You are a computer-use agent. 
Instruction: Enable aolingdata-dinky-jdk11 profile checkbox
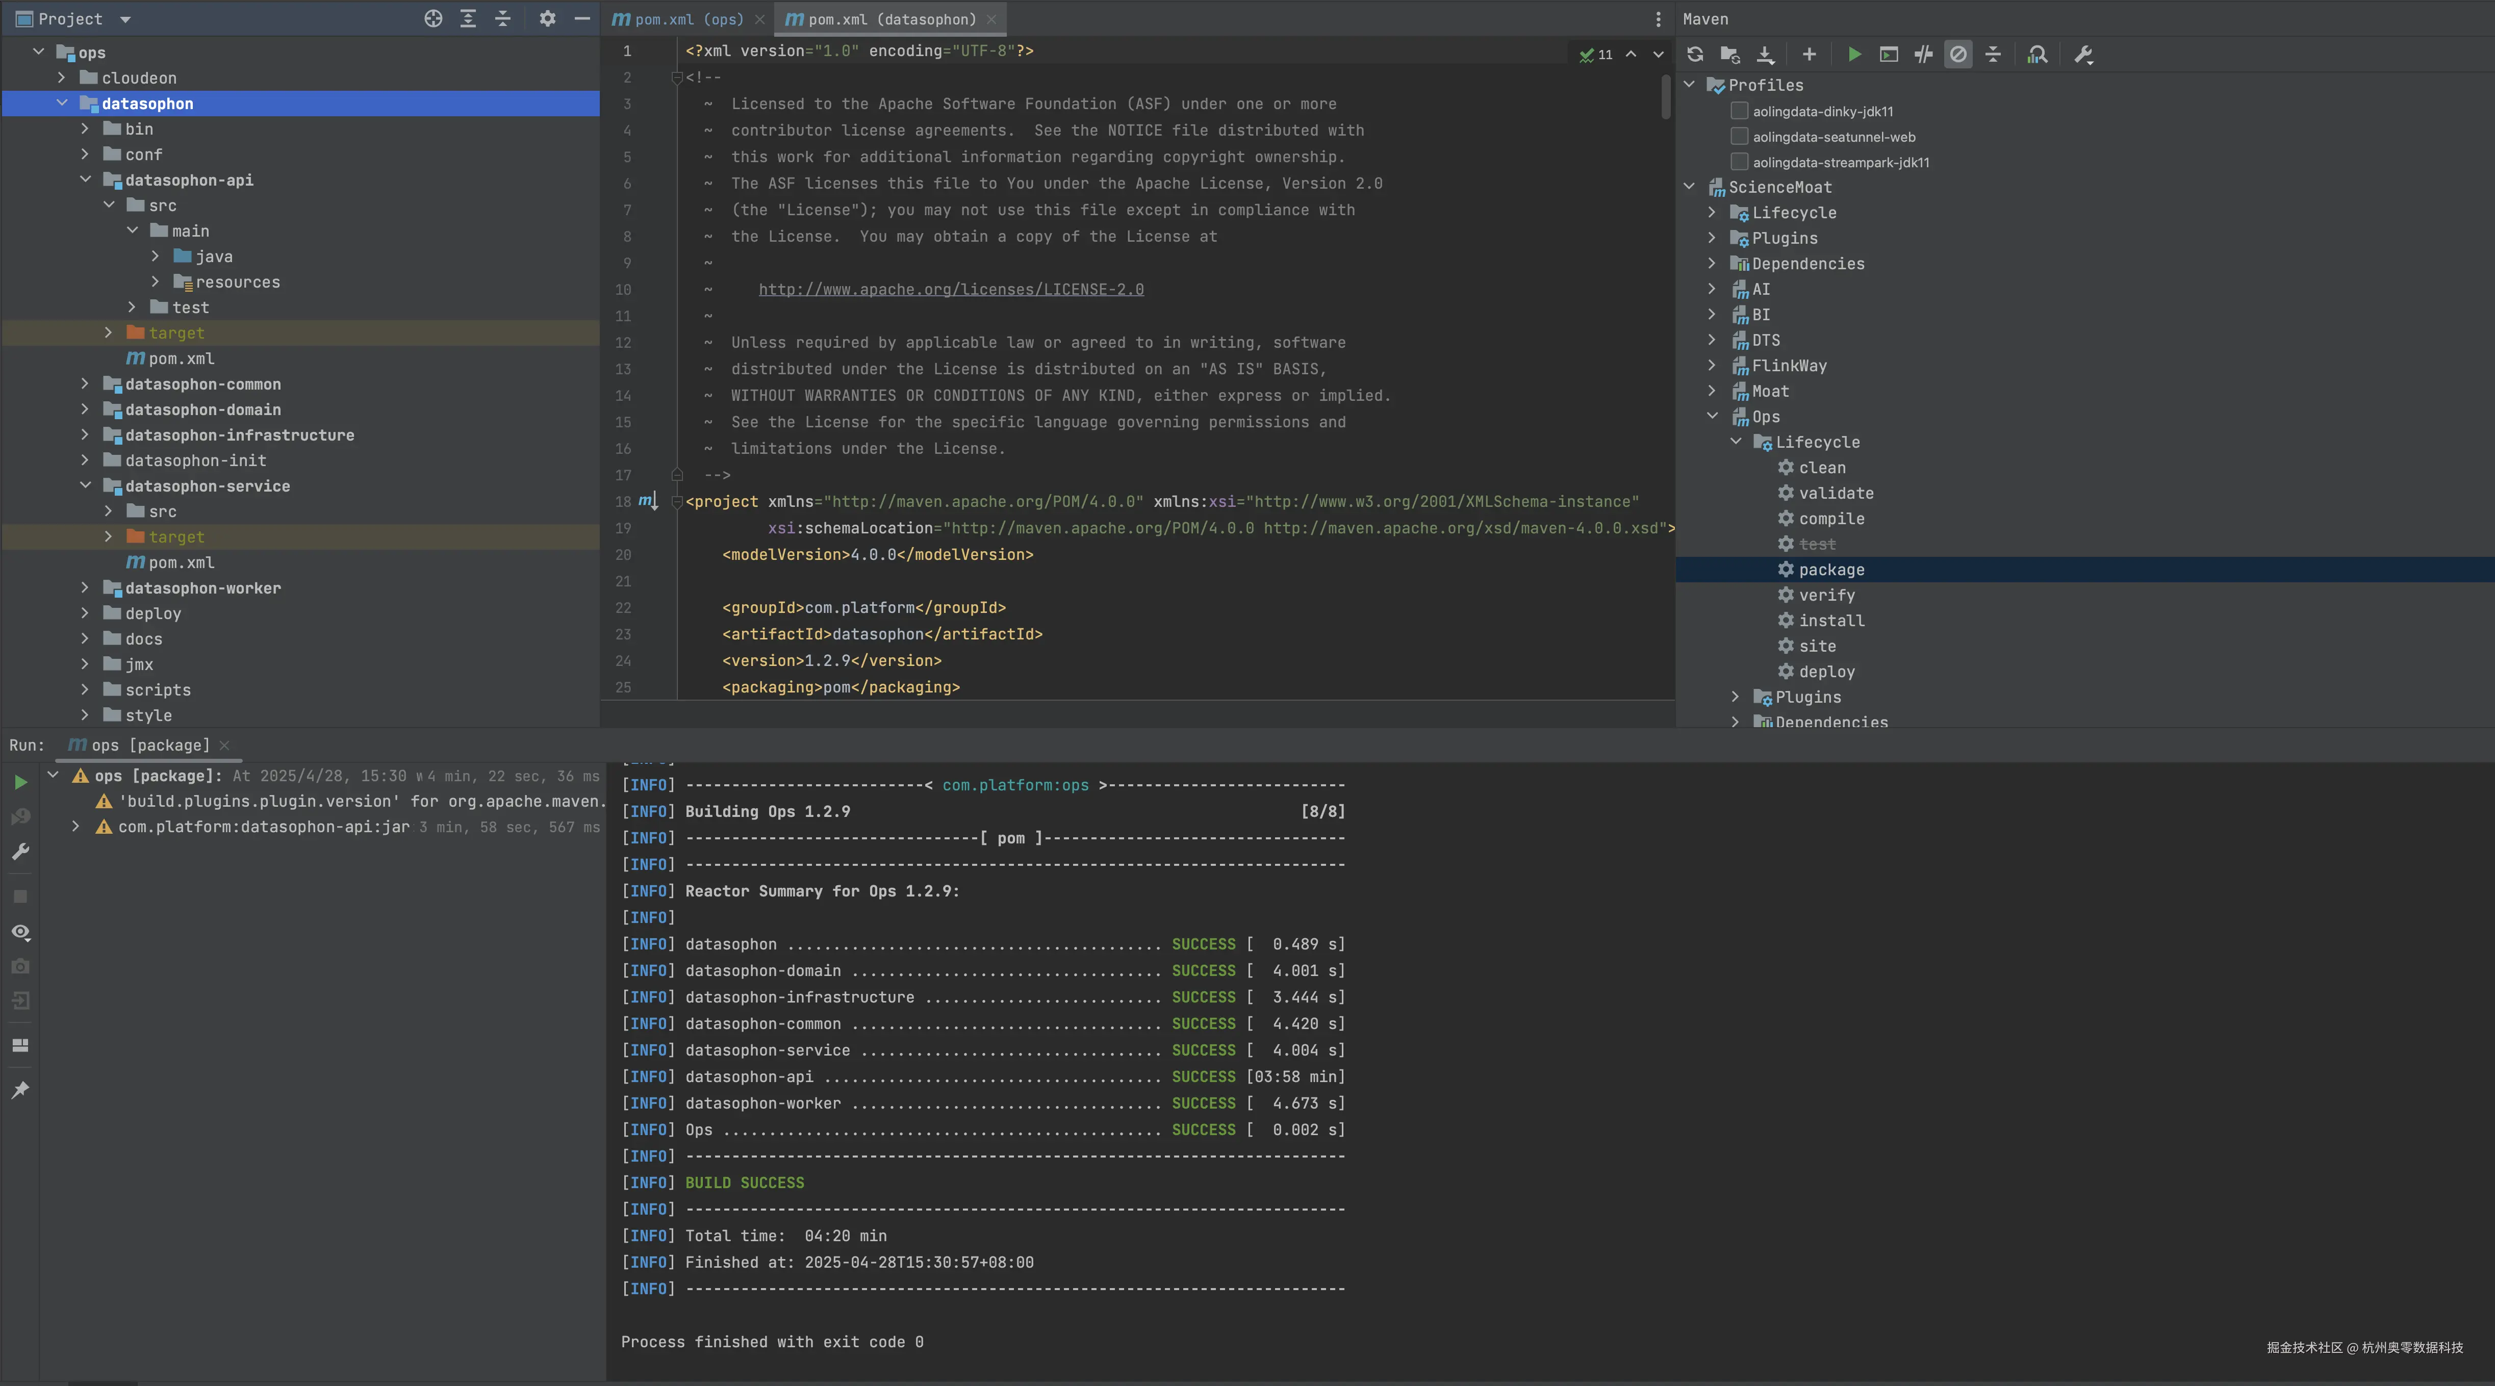[1740, 111]
